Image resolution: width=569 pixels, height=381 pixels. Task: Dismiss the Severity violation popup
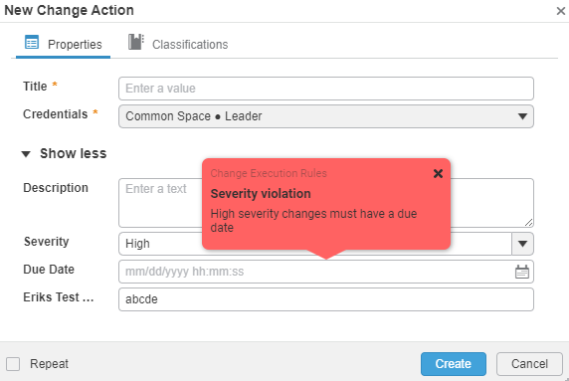(x=438, y=173)
